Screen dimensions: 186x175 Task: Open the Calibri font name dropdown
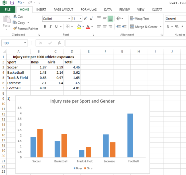coord(69,19)
